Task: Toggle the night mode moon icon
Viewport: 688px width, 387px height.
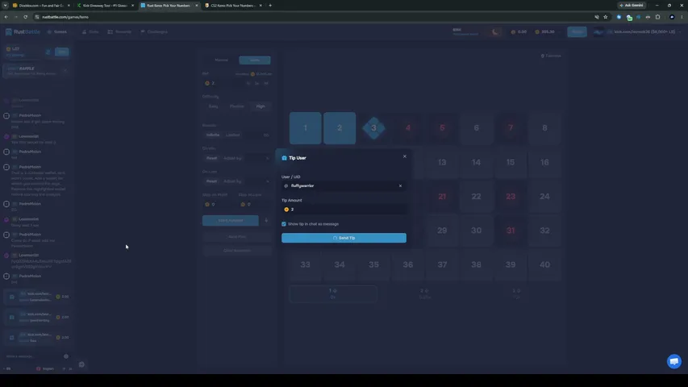Action: 495,31
